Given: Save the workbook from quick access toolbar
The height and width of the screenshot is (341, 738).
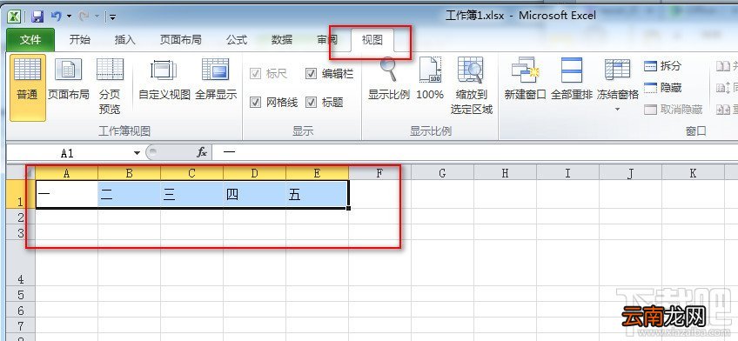Looking at the screenshot, I should coord(37,17).
